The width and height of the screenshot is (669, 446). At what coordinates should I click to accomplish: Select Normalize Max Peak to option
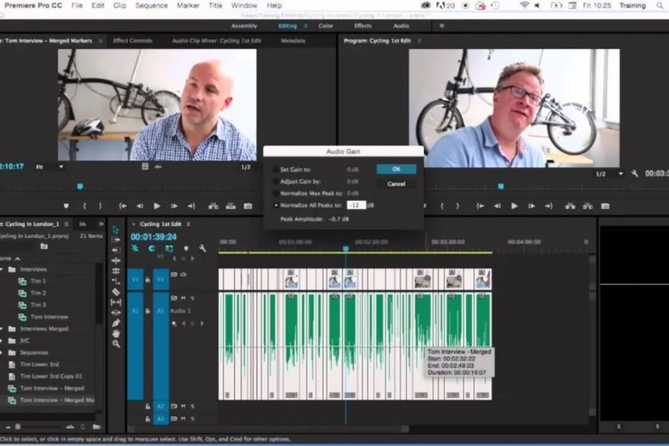(276, 193)
